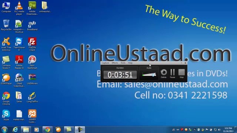The height and width of the screenshot is (133, 237).
Task: Stop the recording
Action: 181,74
